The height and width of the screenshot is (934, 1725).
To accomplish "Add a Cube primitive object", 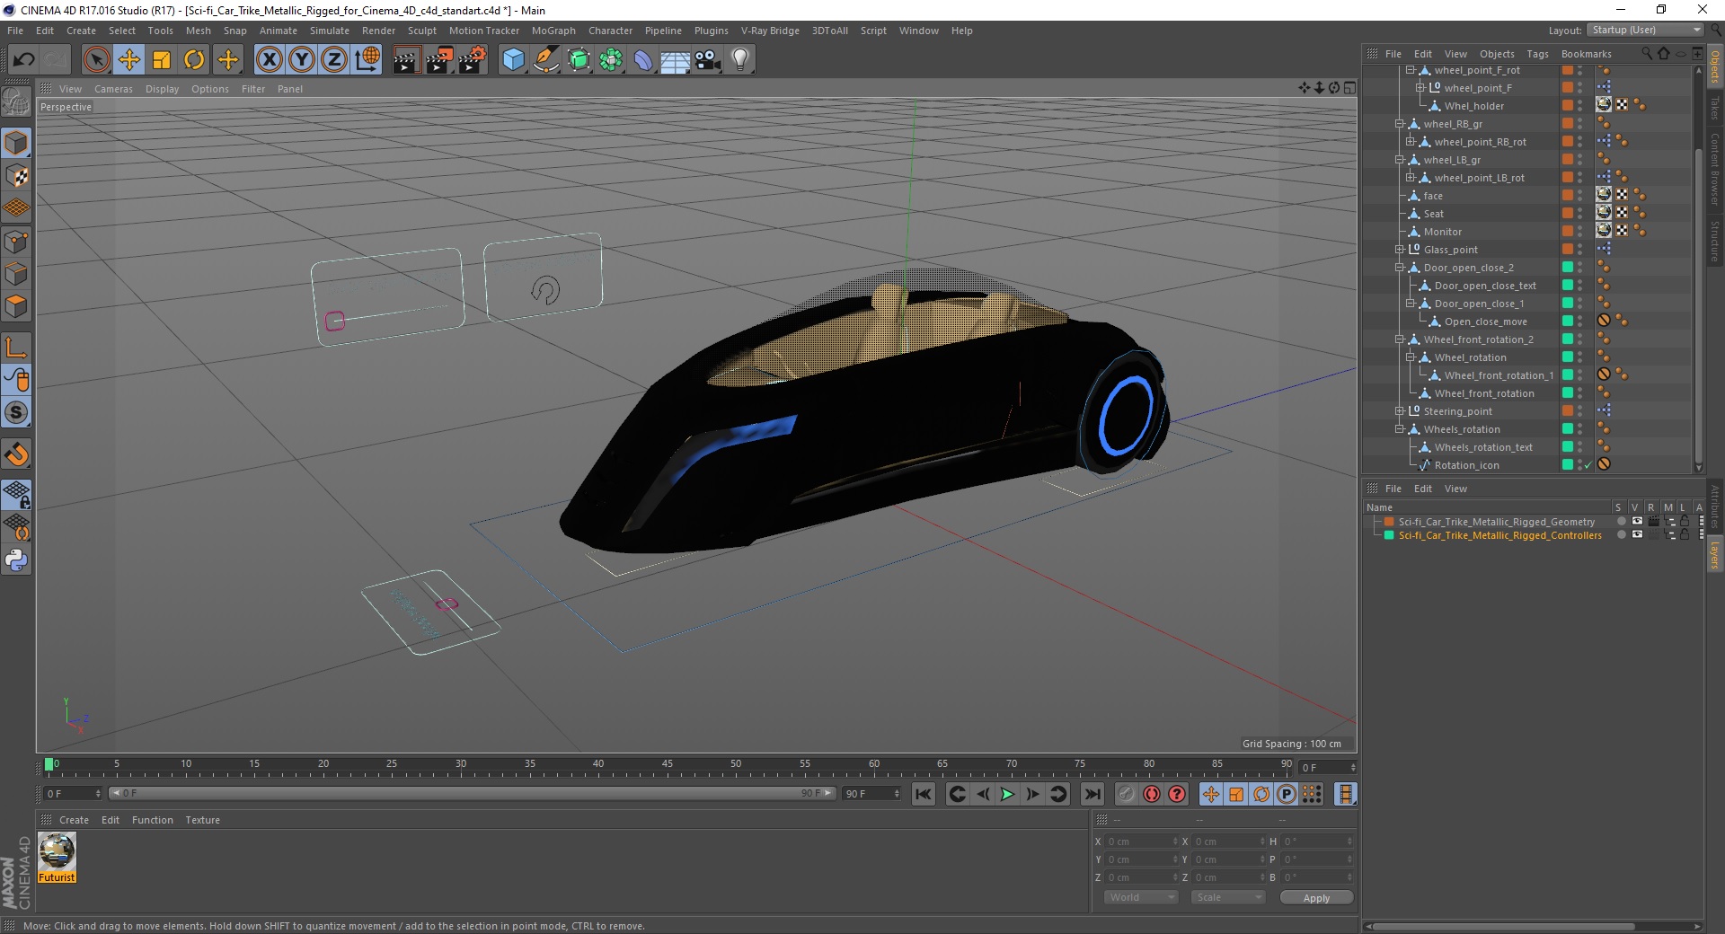I will 513,60.
